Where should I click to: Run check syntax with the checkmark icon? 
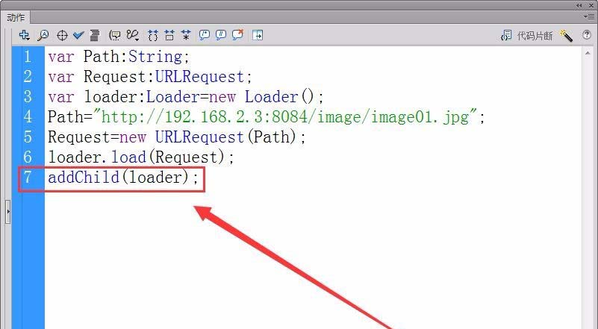pyautogui.click(x=78, y=36)
